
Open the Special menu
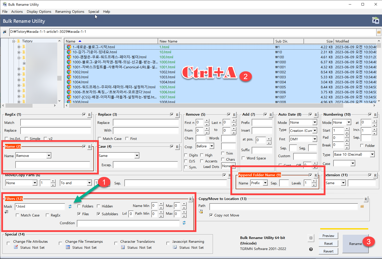[x=94, y=12]
